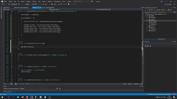
Task: Collapse the for_video project node
Action: (x=145, y=16)
